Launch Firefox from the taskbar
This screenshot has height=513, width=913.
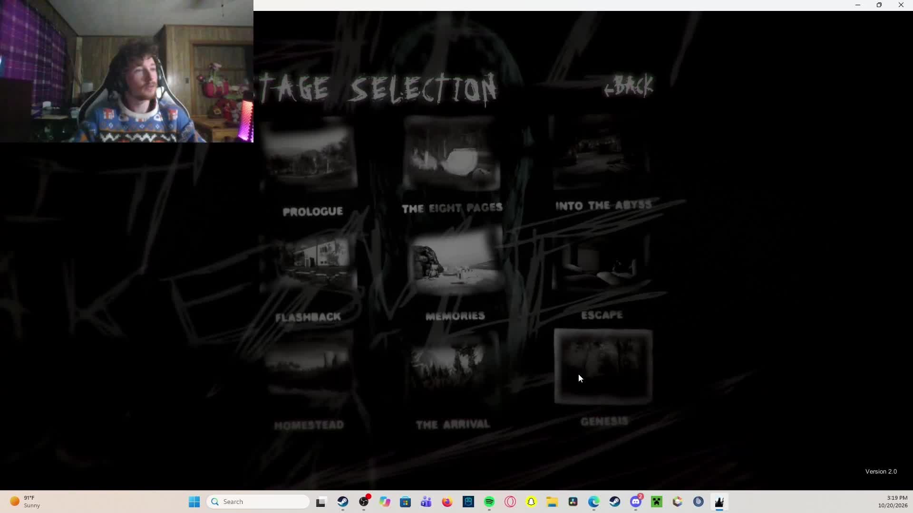[x=447, y=502]
